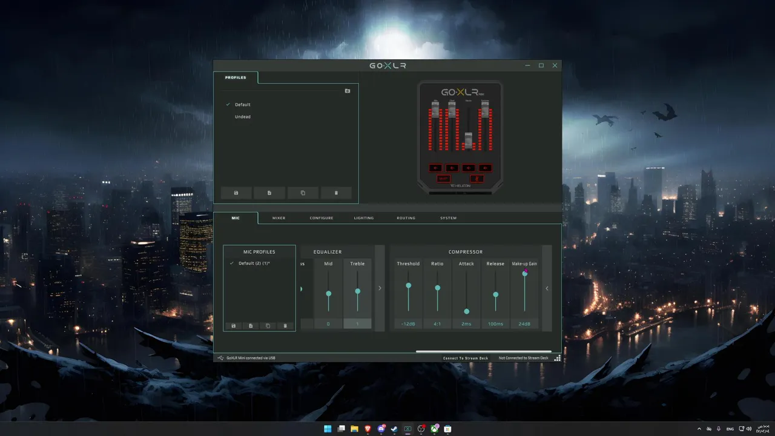
Task: Open the Xbox app from the taskbar
Action: (434, 429)
